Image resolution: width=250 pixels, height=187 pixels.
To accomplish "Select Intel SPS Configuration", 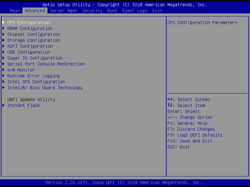I will (x=36, y=82).
